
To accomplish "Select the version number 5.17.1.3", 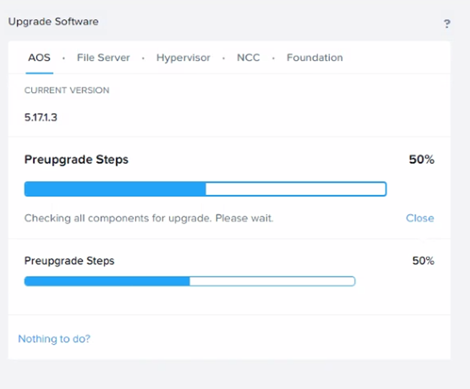I will pos(41,117).
